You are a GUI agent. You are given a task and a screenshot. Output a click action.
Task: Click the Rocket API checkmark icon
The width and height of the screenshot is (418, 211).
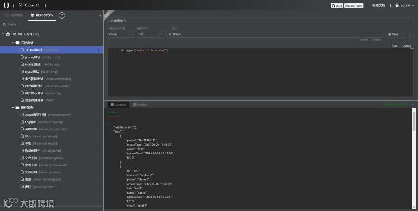(x=21, y=5)
